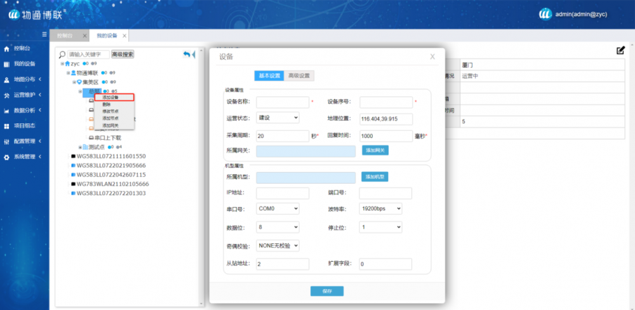Open the 波特率 dropdown showing 19200bps

[380, 208]
